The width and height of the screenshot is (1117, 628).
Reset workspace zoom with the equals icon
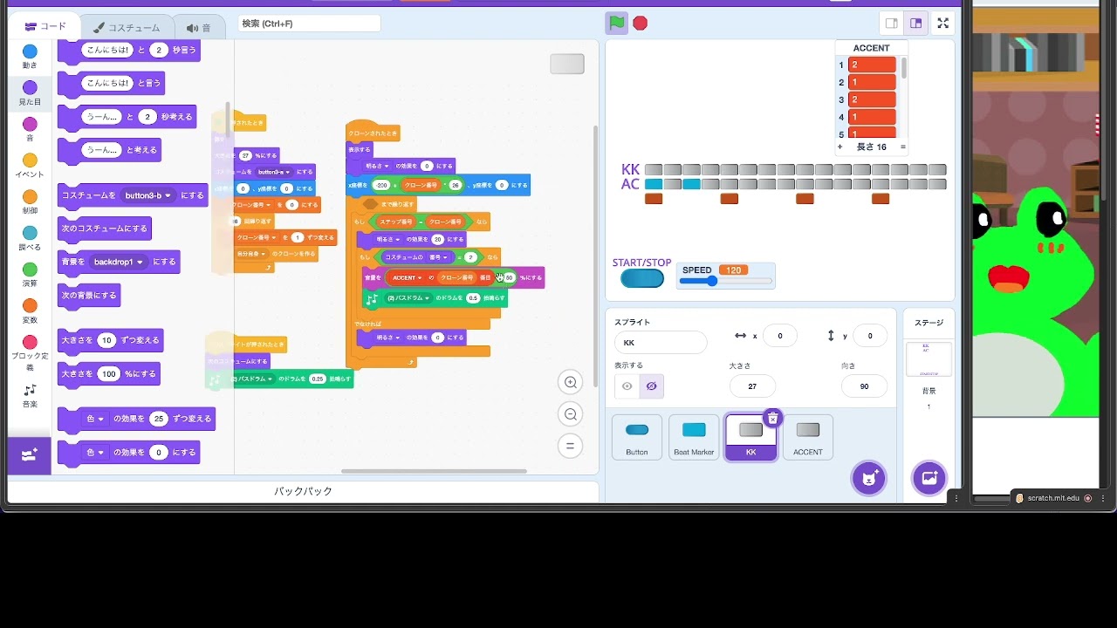coord(571,446)
